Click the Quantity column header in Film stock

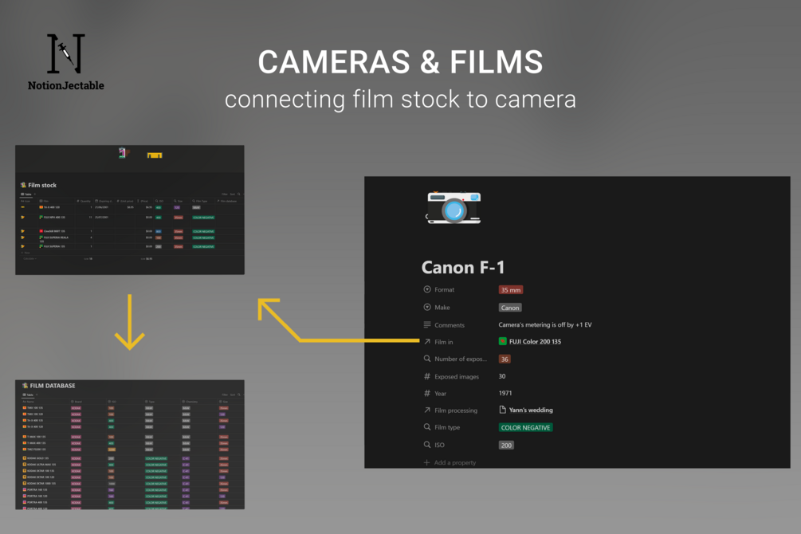[84, 201]
